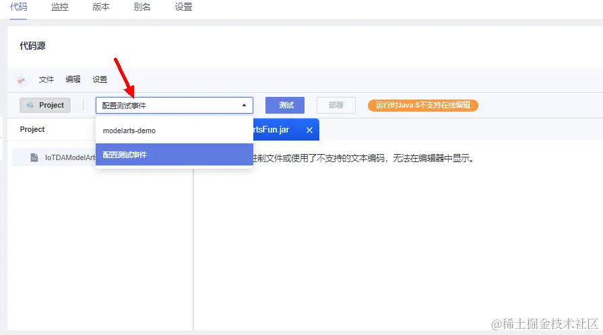Click the 代码源 heading
Image resolution: width=603 pixels, height=335 pixels.
[x=33, y=46]
